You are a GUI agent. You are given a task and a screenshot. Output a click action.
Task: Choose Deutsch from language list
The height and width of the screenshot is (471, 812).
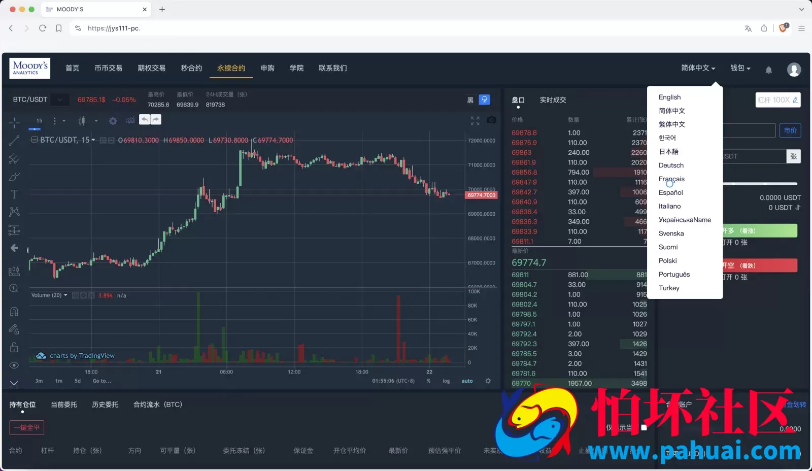(671, 165)
